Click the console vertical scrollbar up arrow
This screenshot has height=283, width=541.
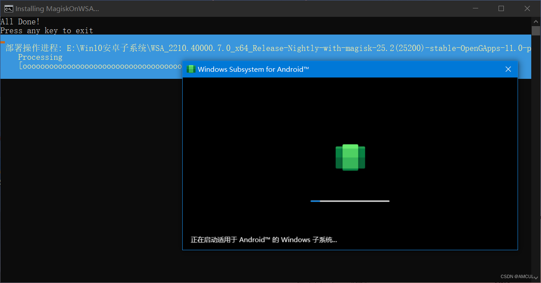point(536,21)
